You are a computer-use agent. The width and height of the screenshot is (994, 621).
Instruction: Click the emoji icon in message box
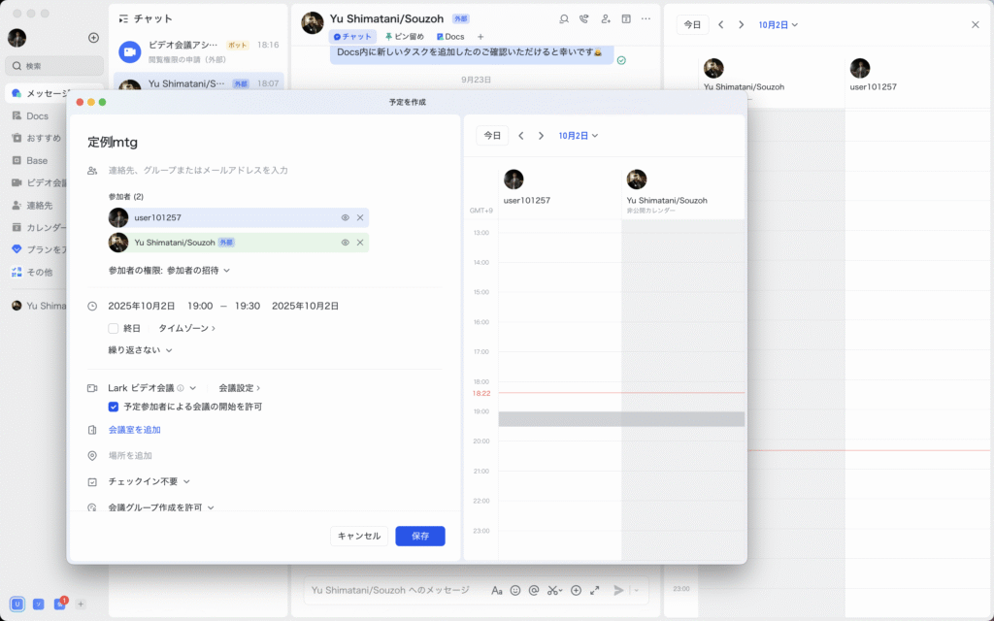515,590
